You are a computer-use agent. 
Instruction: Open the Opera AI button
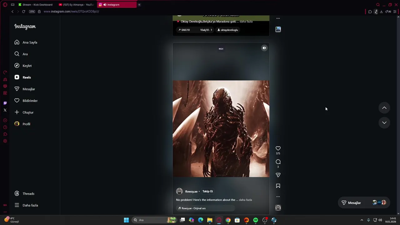(x=388, y=12)
